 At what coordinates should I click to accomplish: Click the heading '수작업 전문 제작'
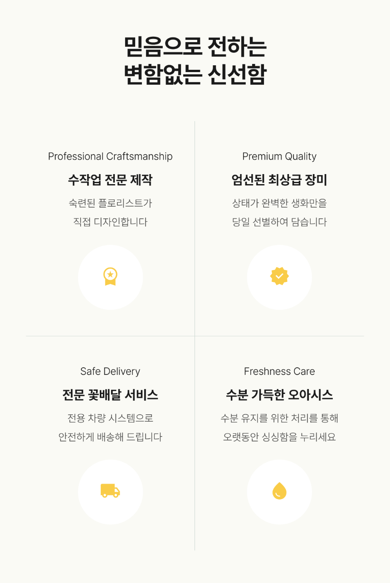coord(110,180)
